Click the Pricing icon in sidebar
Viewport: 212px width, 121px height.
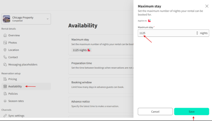[x=5, y=79]
